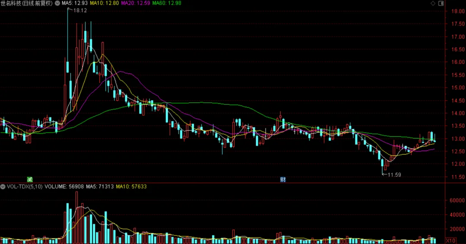
Task: Click the diamond icon at top right
Action: tap(433, 3)
